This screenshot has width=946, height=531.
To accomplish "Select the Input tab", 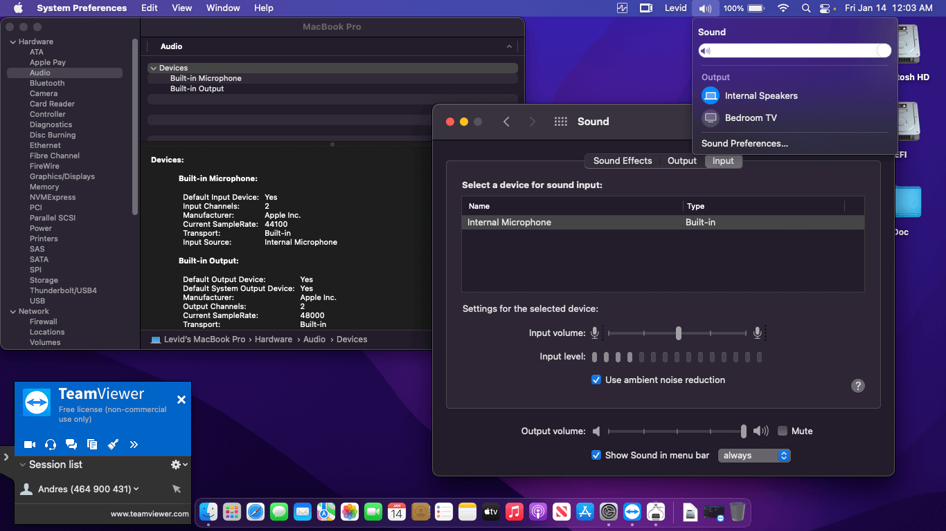I will coord(723,161).
